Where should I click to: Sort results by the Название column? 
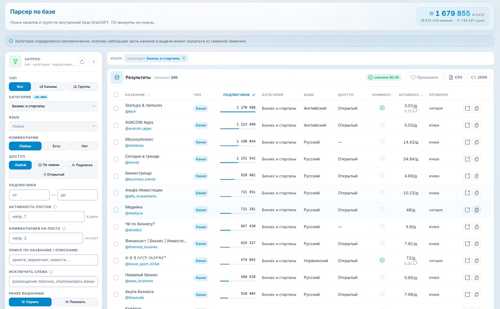click(137, 95)
